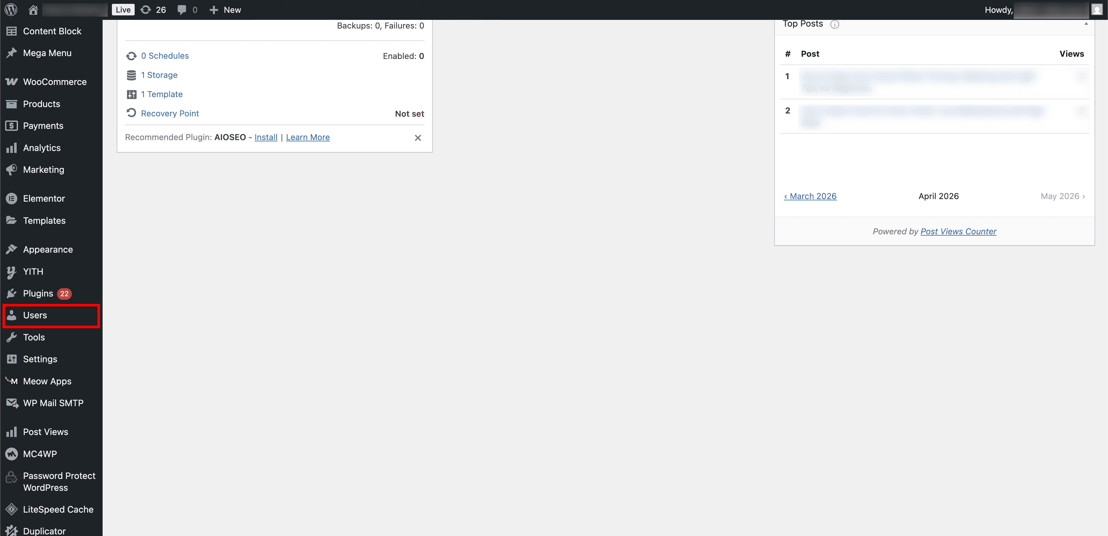Image resolution: width=1108 pixels, height=536 pixels.
Task: Open LiteSpeed Cache via its icon
Action: click(x=12, y=509)
